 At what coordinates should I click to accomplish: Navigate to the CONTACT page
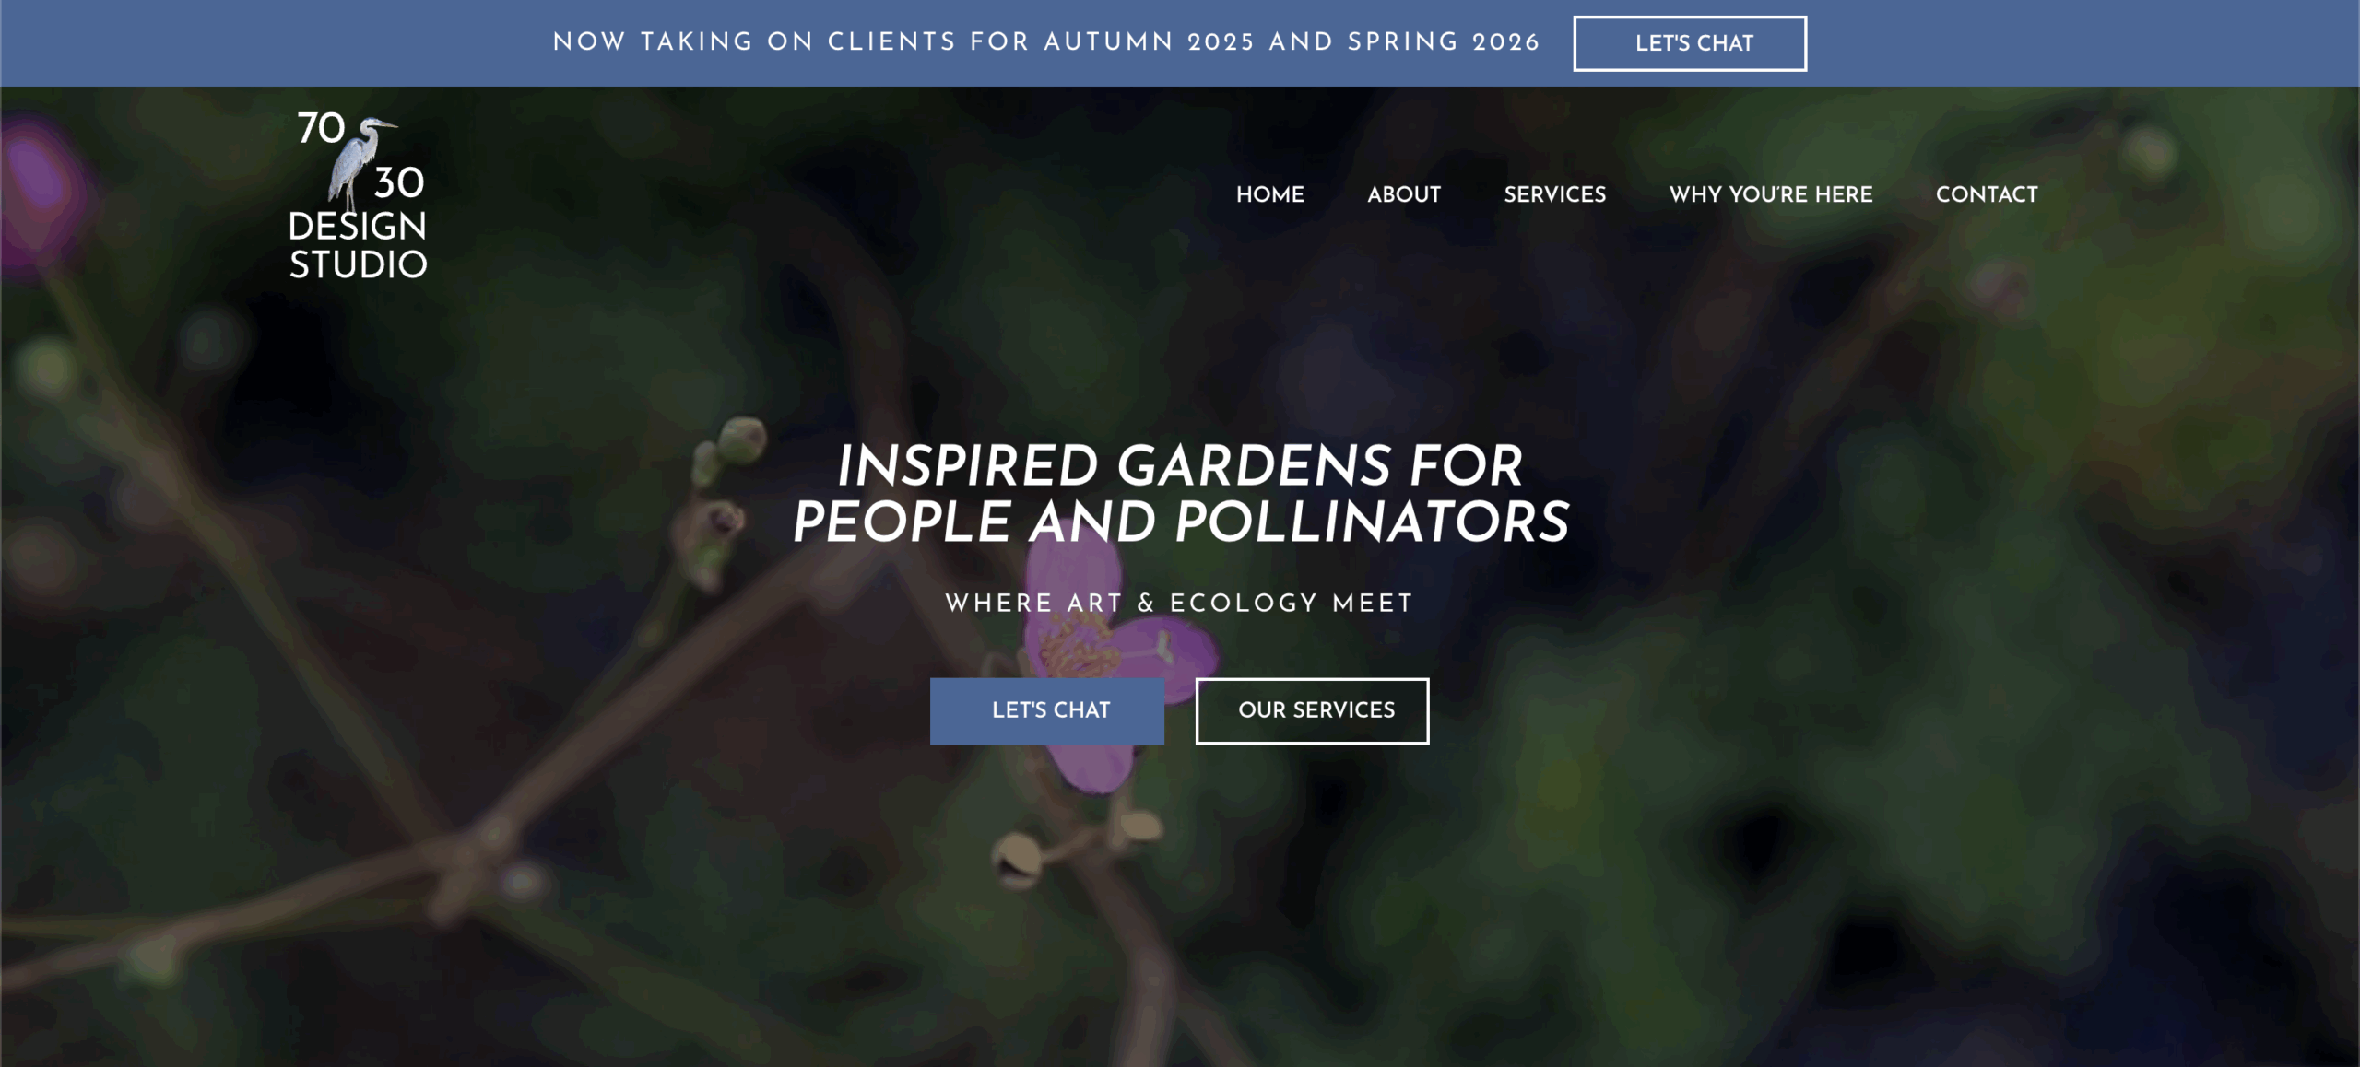pyautogui.click(x=1987, y=194)
